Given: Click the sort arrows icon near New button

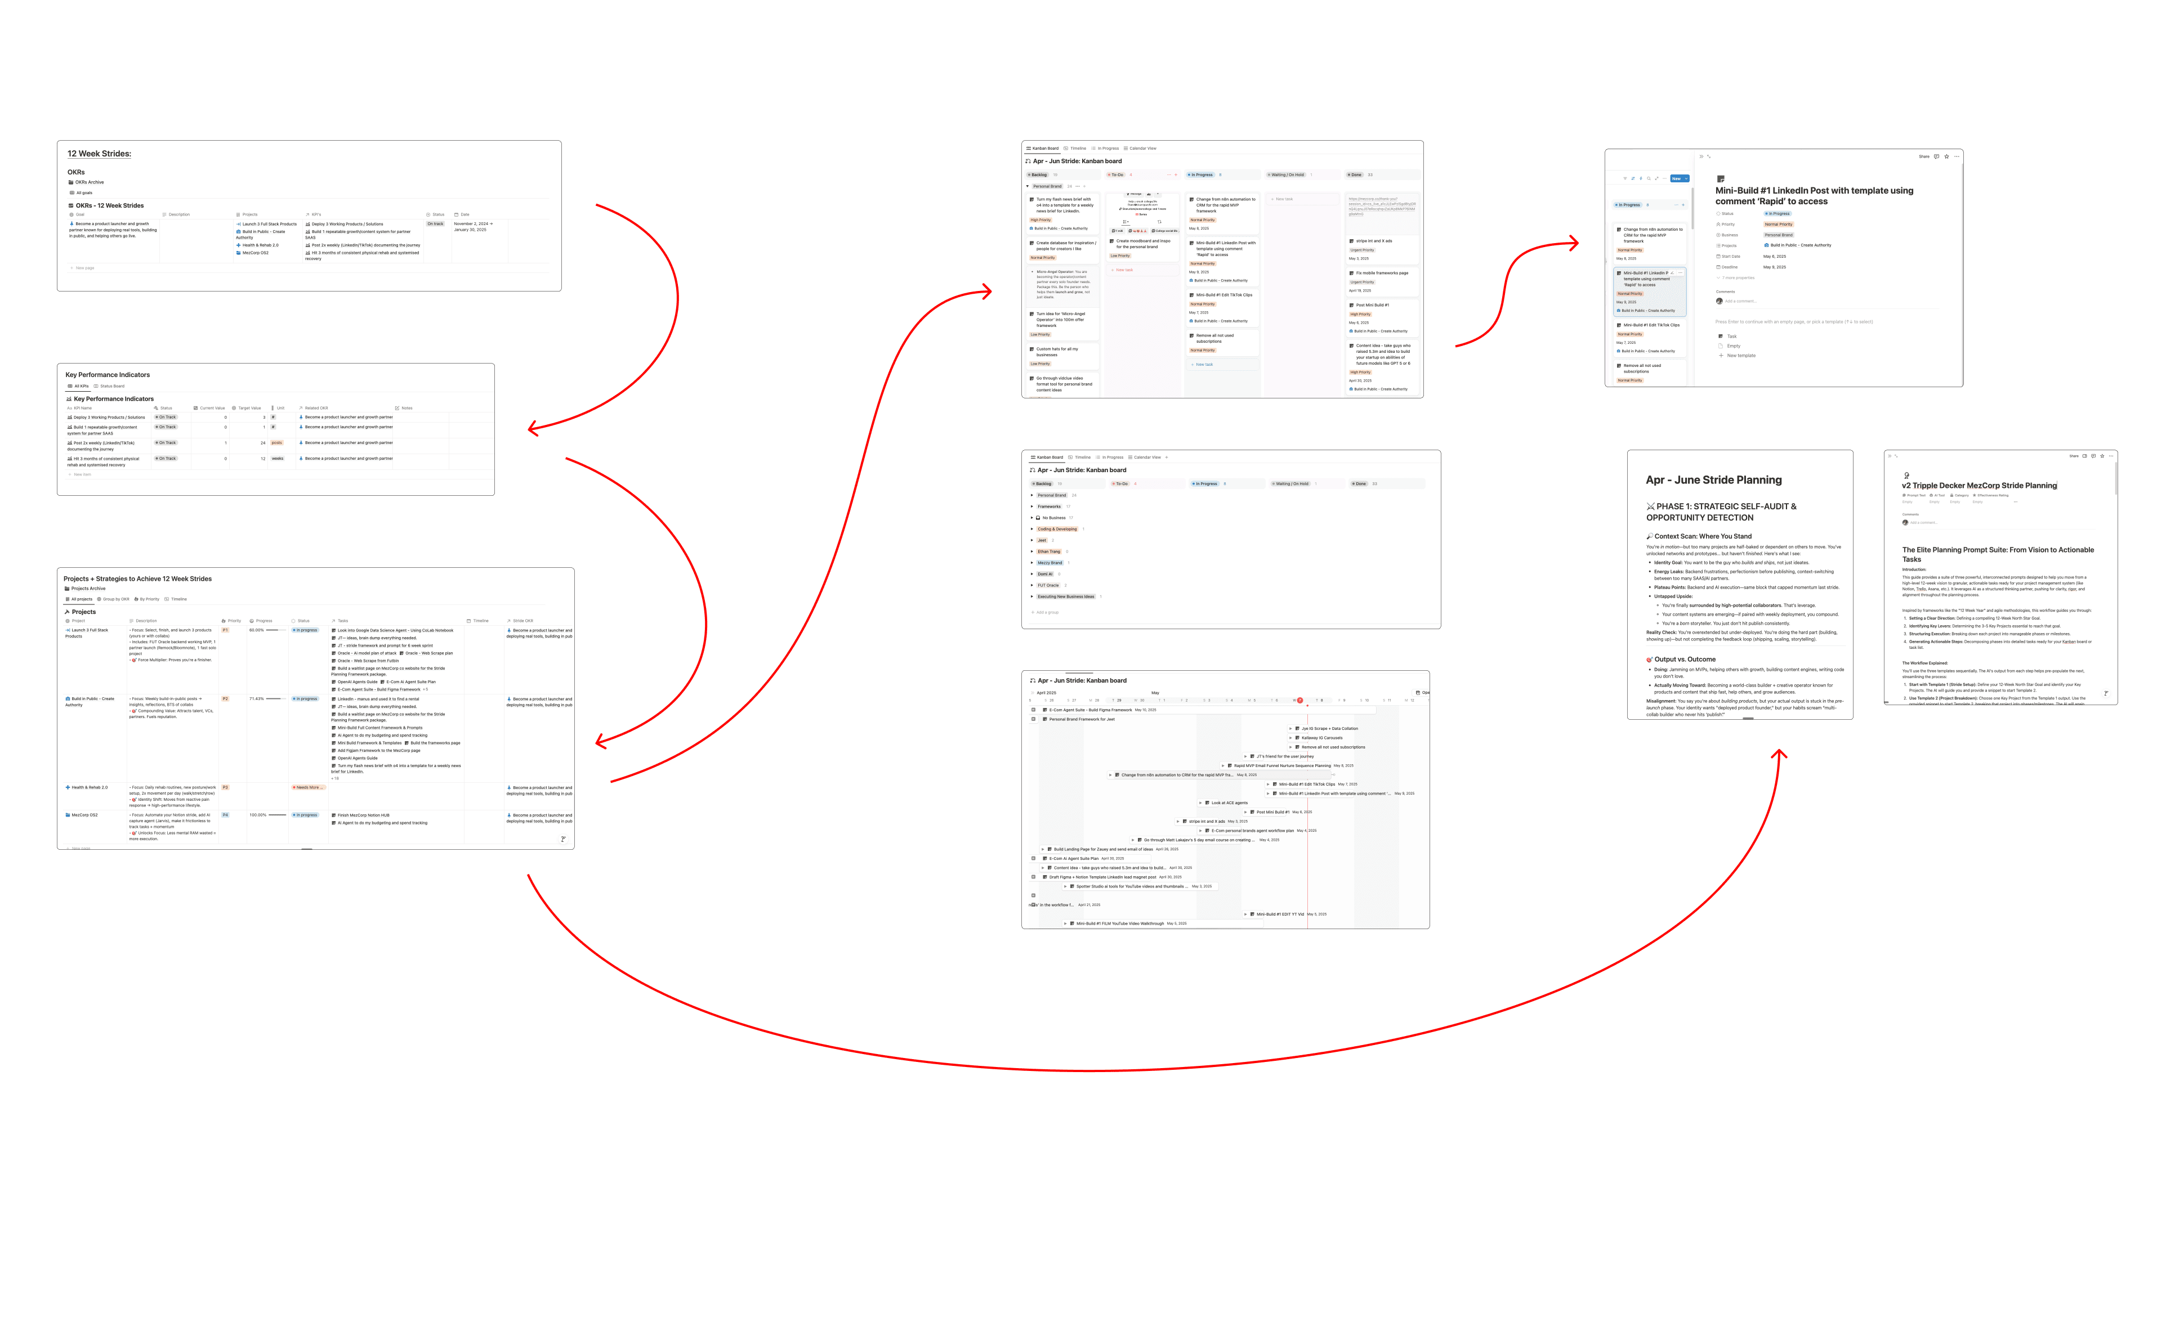Looking at the screenshot, I should click(1633, 178).
